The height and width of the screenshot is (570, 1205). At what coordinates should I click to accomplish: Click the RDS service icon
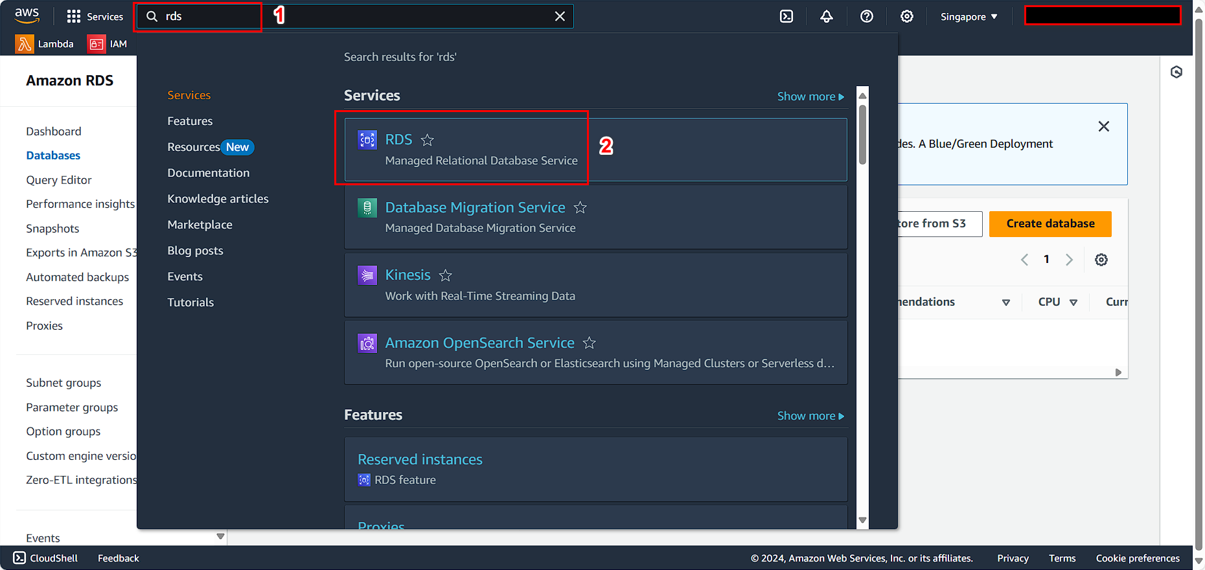coord(367,140)
